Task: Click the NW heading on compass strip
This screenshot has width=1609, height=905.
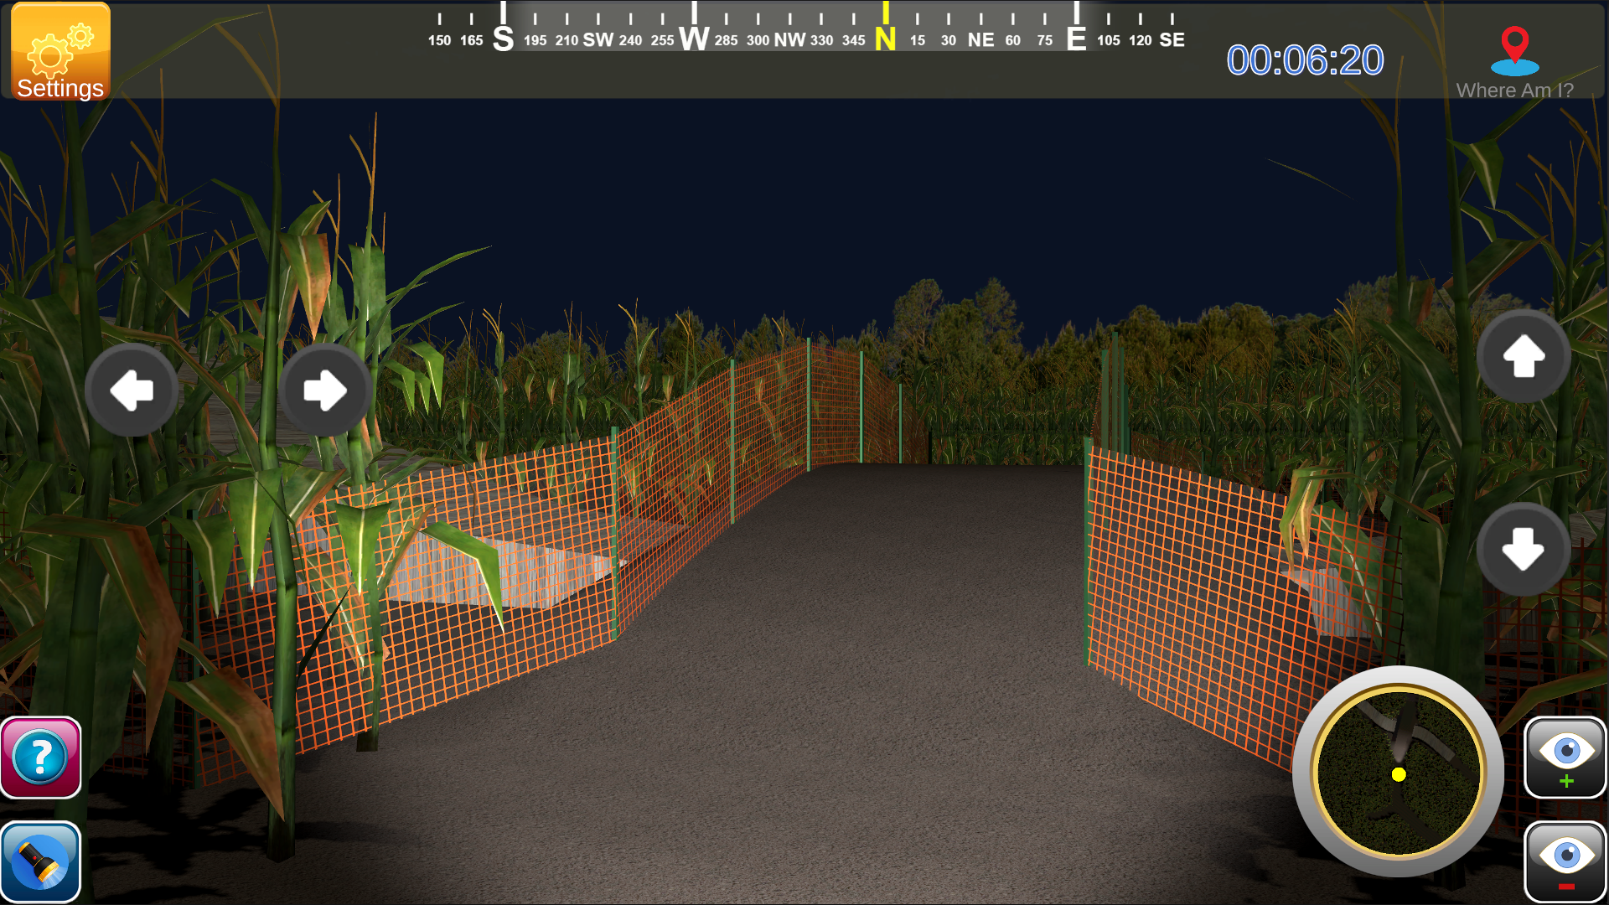Action: tap(789, 39)
